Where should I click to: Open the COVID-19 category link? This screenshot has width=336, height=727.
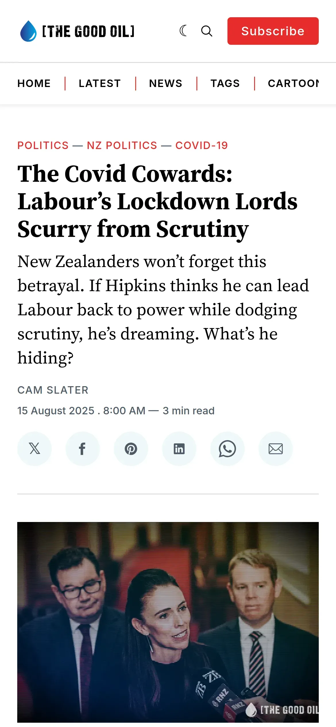point(202,145)
